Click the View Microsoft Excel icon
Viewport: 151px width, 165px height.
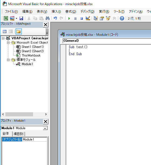tap(6, 18)
